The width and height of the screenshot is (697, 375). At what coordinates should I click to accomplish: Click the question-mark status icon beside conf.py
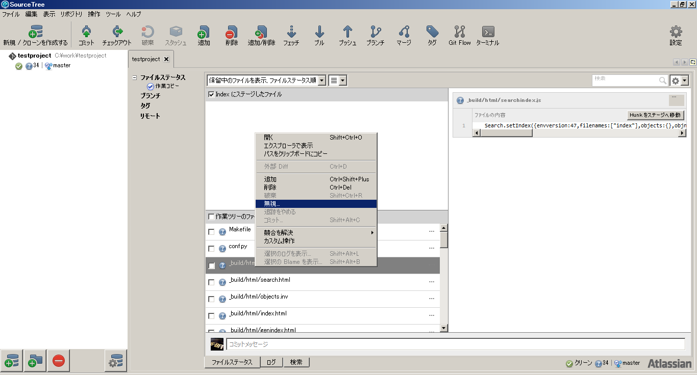click(222, 249)
